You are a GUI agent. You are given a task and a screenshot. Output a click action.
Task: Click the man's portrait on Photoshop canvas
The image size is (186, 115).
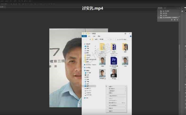click(x=66, y=68)
